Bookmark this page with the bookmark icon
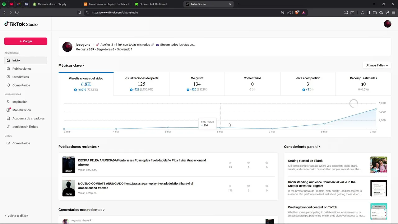398x224 pixels. [x=79, y=12]
